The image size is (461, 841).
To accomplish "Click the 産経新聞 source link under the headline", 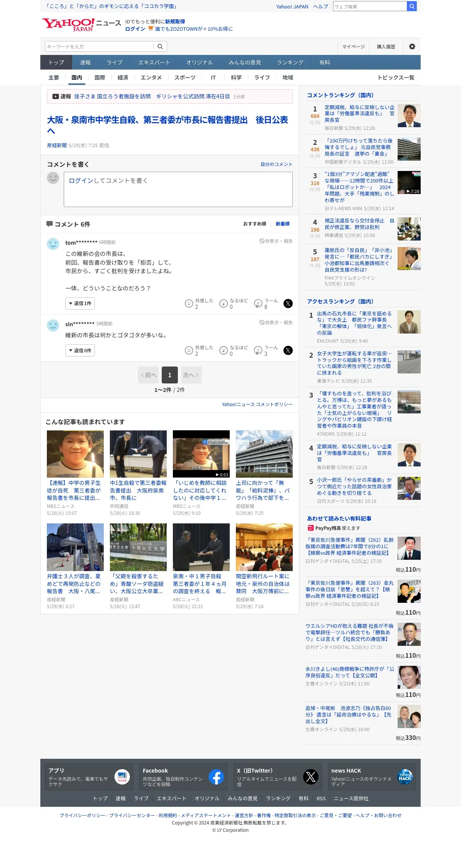I will pyautogui.click(x=57, y=146).
